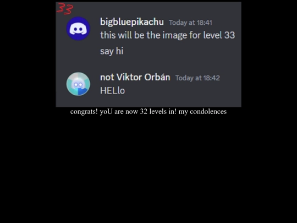
Task: Click the number 33 in first message
Action: pos(229,35)
